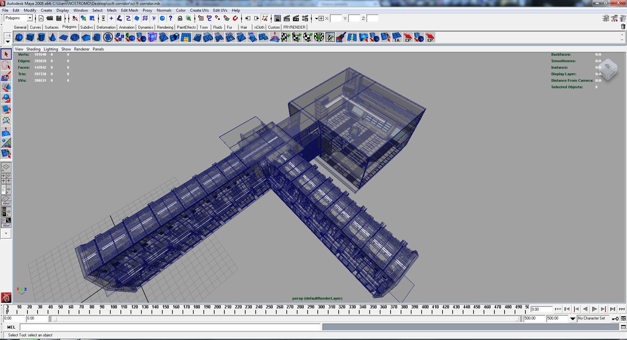This screenshot has width=627, height=340.
Task: Create a polygon cylinder from shelf
Action: (x=41, y=37)
